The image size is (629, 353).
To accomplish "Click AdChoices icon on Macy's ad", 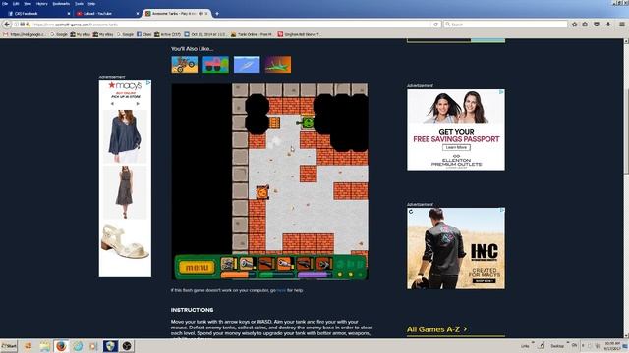I will (x=148, y=82).
